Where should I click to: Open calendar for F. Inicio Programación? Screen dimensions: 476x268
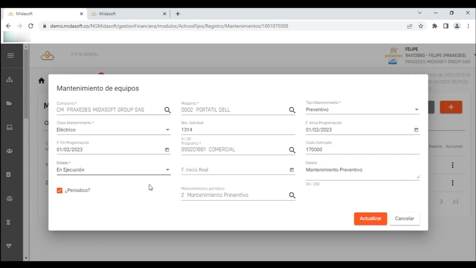click(416, 130)
